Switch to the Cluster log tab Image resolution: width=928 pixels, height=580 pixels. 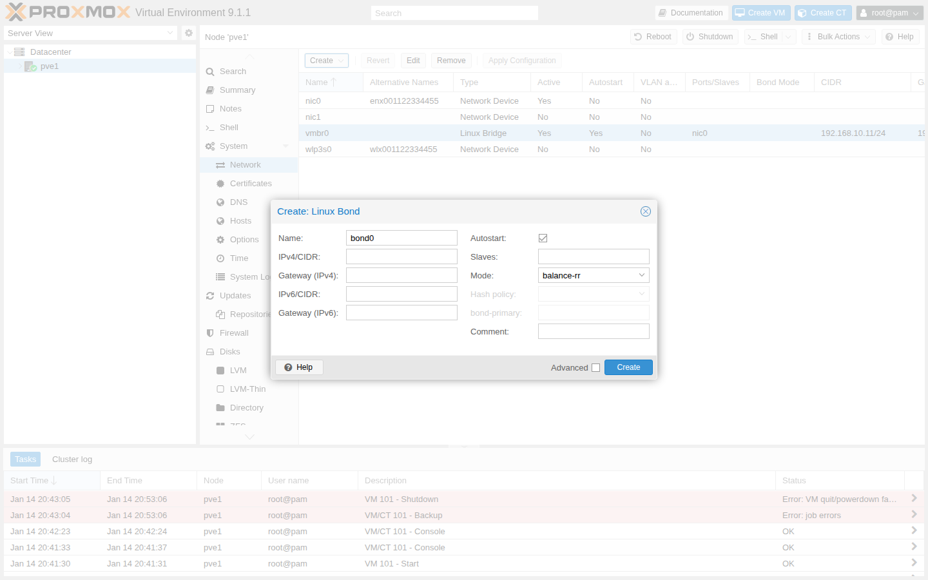coord(72,459)
